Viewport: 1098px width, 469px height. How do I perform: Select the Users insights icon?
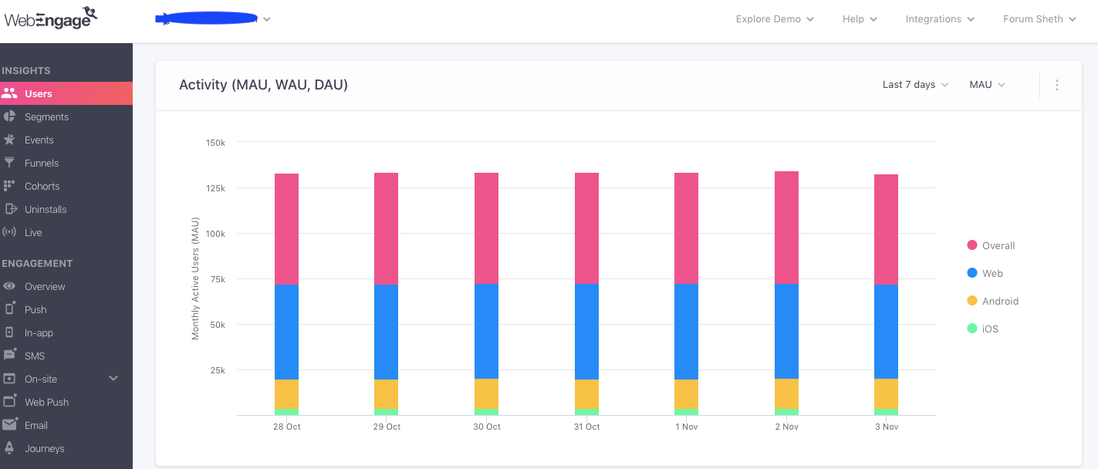[11, 93]
